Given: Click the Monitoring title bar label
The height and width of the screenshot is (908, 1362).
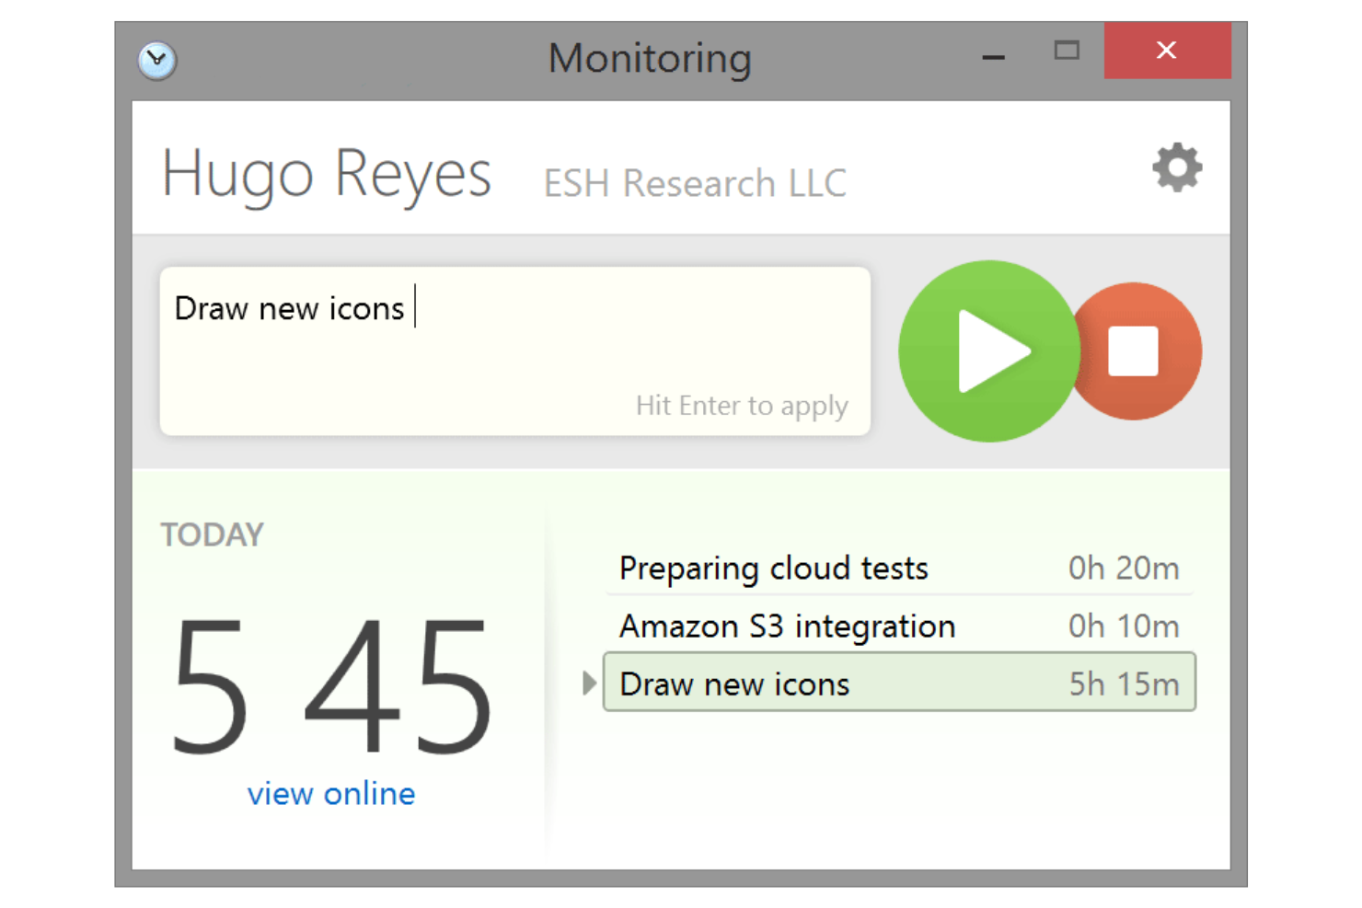Looking at the screenshot, I should click(650, 58).
